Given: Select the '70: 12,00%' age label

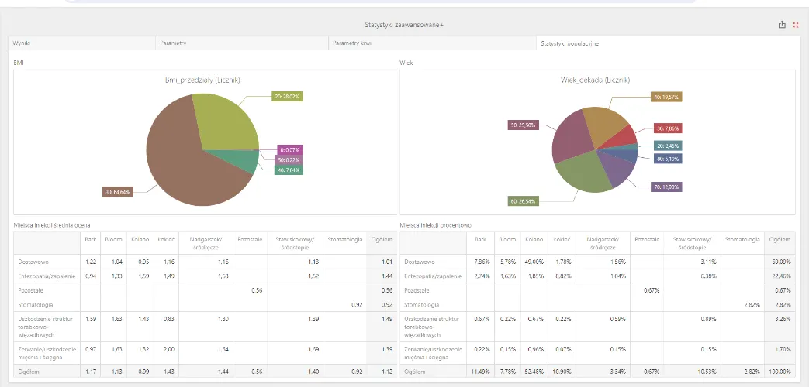Looking at the screenshot, I should 668,187.
